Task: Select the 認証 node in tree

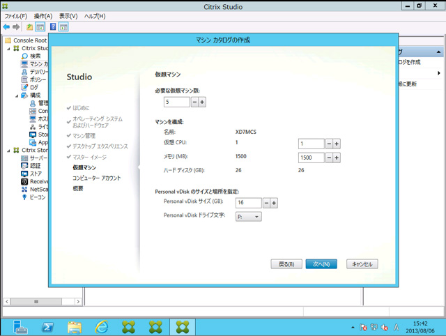Action: pos(31,166)
